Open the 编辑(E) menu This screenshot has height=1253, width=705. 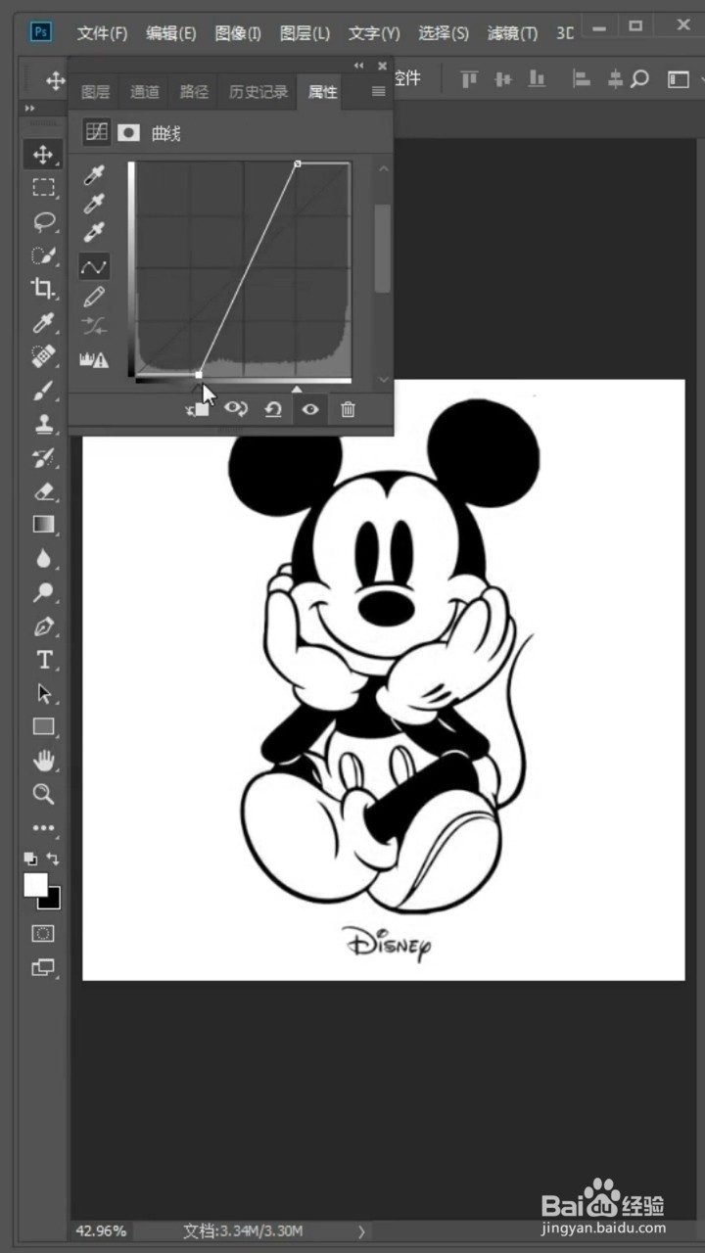coord(171,33)
